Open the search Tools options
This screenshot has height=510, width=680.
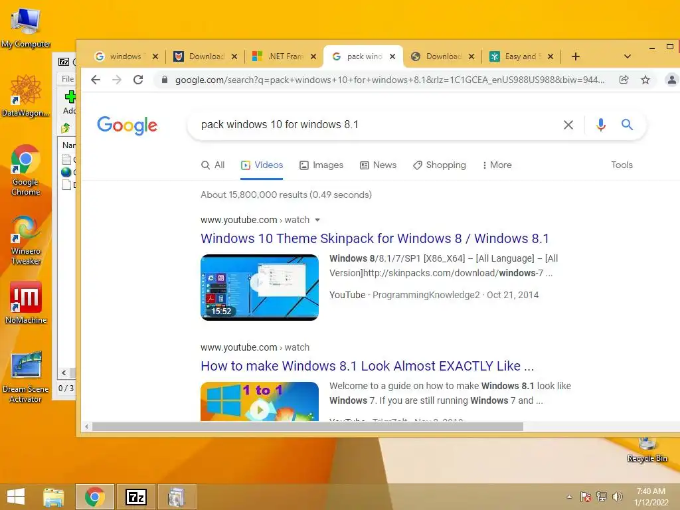(622, 165)
